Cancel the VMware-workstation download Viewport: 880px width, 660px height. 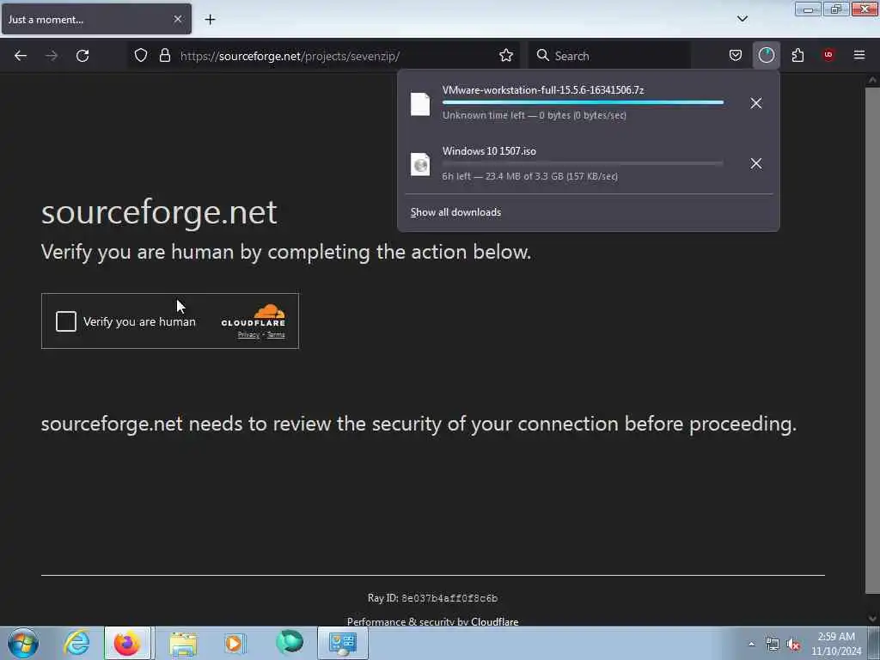click(756, 103)
